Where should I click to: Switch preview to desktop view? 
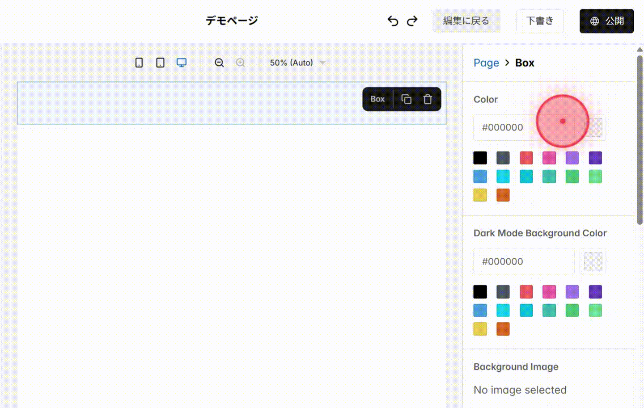coord(182,63)
